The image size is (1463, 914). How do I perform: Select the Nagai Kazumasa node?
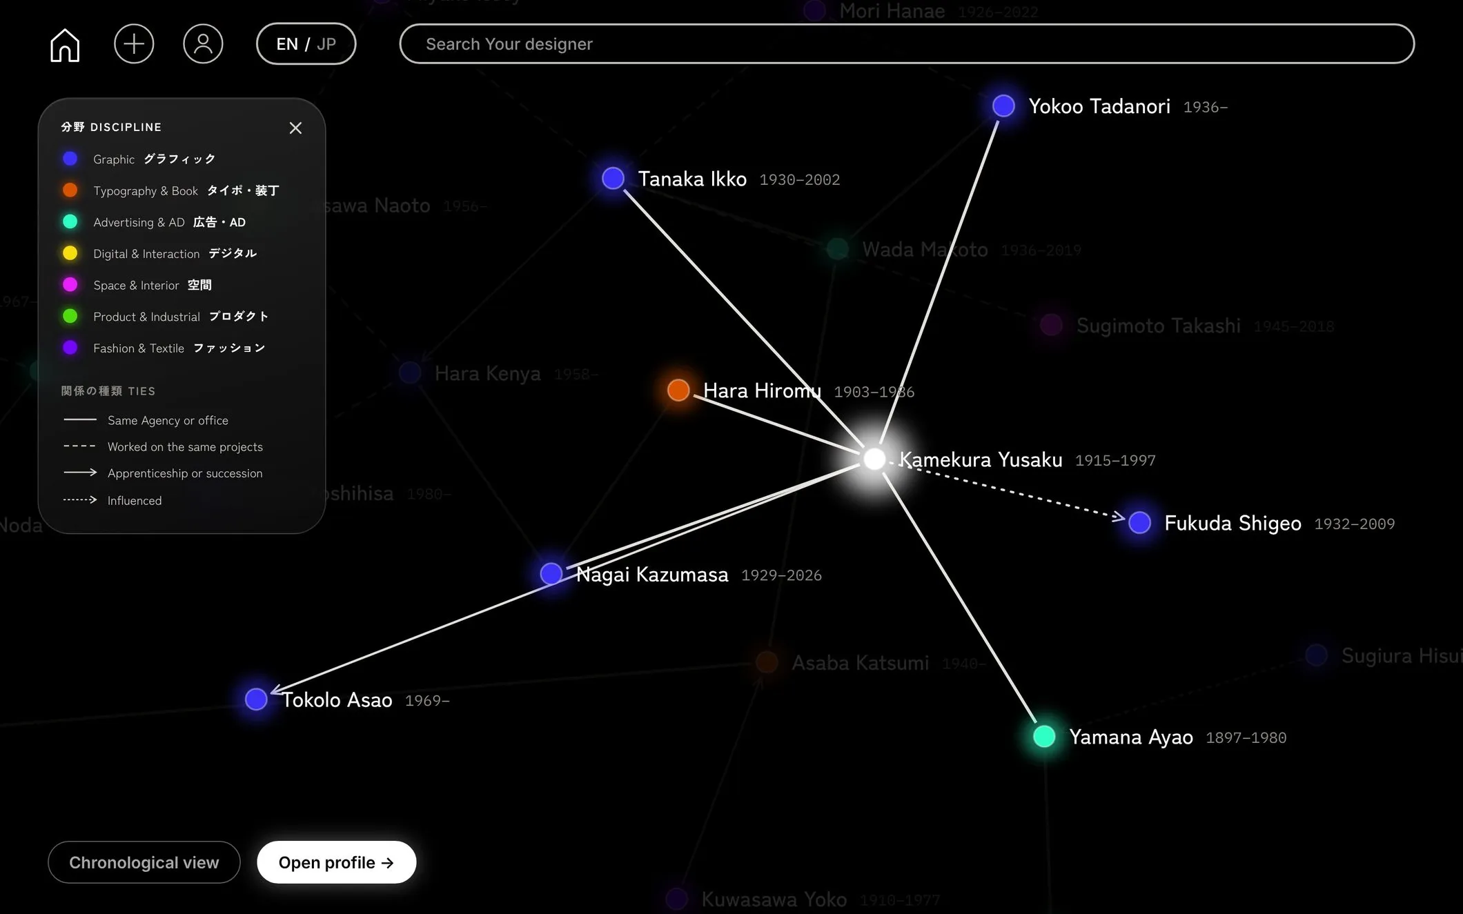[551, 573]
